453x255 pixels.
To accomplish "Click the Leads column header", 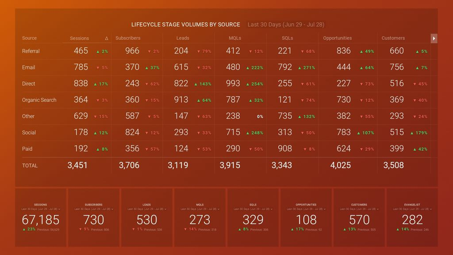I will 183,38.
